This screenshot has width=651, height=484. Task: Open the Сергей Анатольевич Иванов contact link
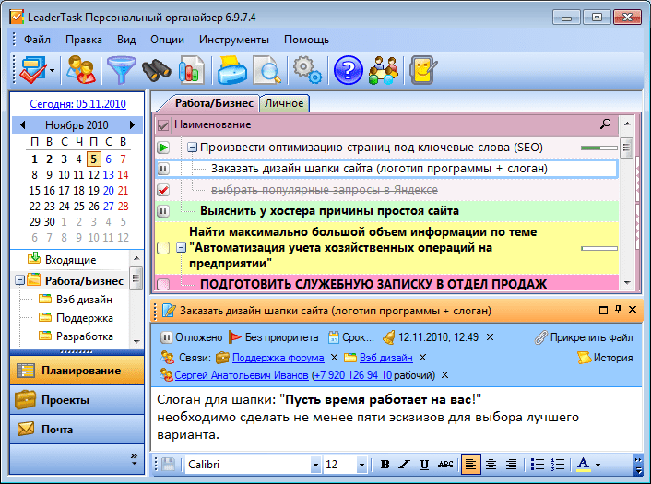coord(242,375)
